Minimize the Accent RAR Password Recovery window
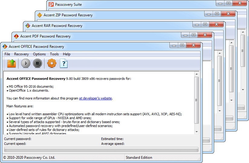The width and height of the screenshot is (249, 163). (197, 24)
